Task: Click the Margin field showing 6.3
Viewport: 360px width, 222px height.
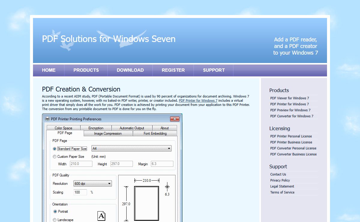Action: (162, 164)
